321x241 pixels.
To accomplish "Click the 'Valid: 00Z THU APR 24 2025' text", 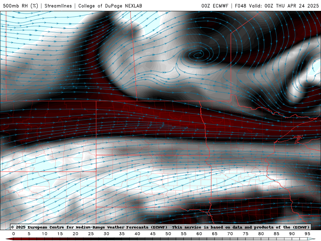I will pyautogui.click(x=284, y=6).
